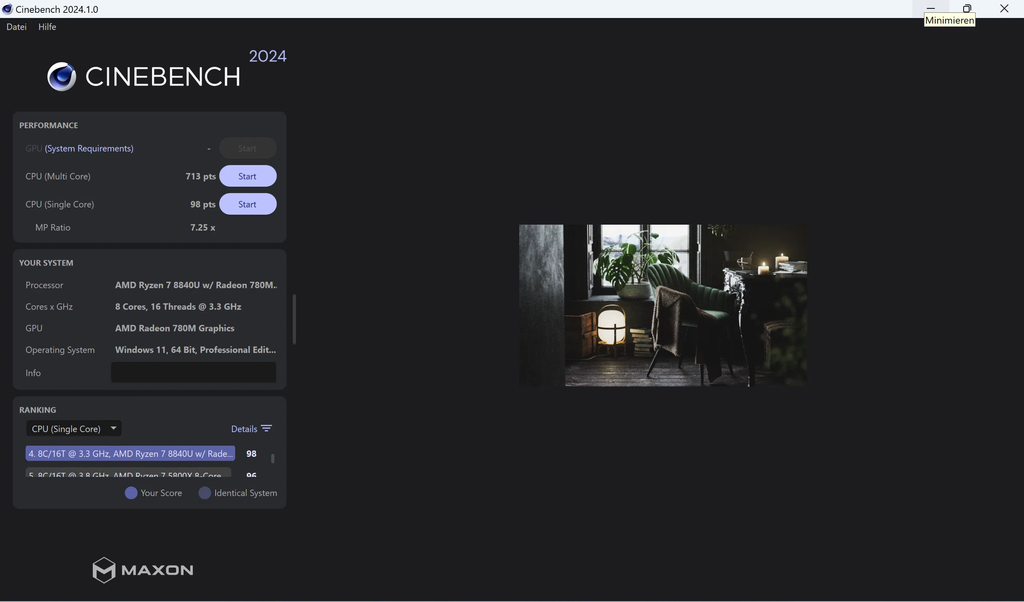Image resolution: width=1024 pixels, height=602 pixels.
Task: Click the Cinebench icon in title bar
Action: point(7,9)
